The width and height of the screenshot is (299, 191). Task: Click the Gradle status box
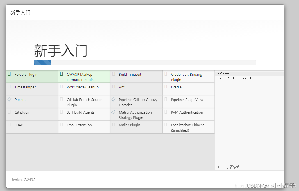166,87
